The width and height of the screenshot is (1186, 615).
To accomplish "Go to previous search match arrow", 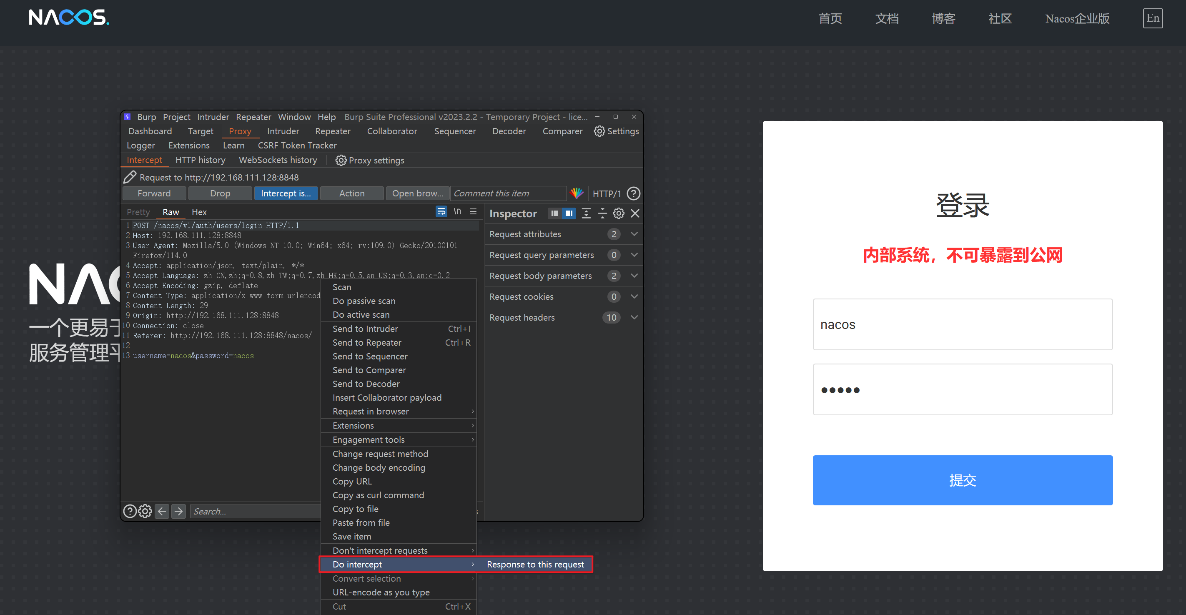I will (x=162, y=512).
